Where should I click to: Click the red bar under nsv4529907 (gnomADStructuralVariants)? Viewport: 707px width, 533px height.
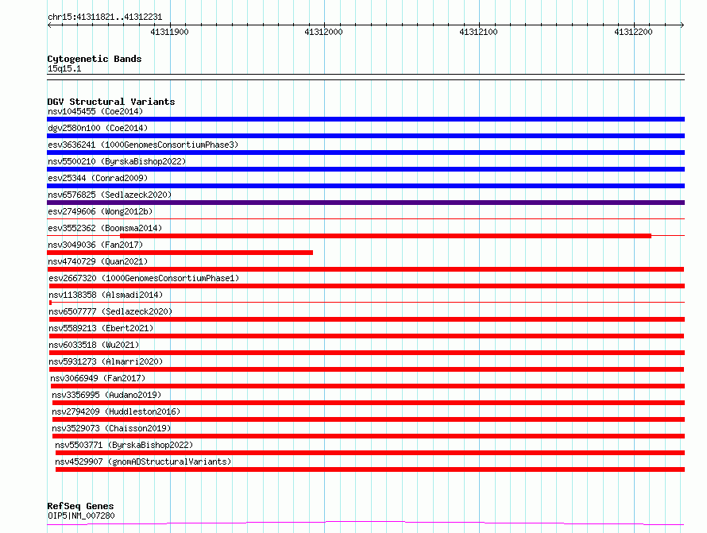pyautogui.click(x=370, y=469)
